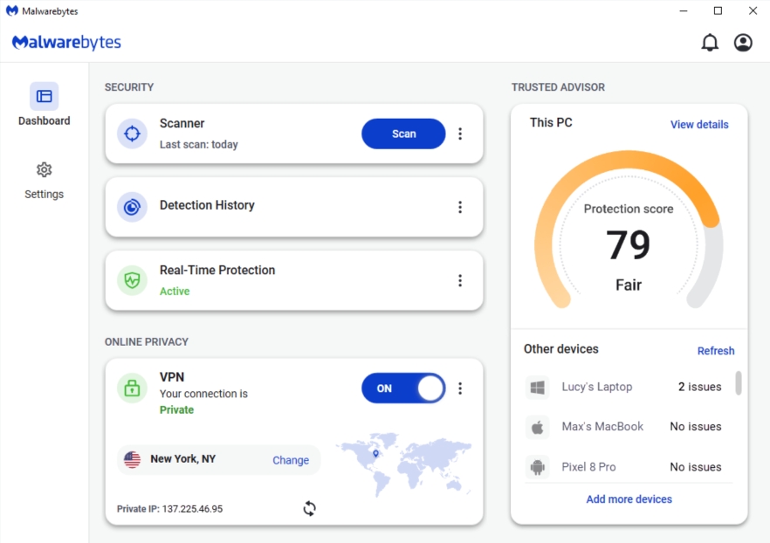Viewport: 770px width, 543px height.
Task: Open View details for This PC
Action: coord(699,124)
